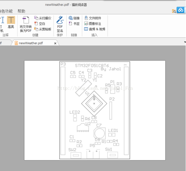Open the special features (特色功能) menu
Viewport: 186px width, 171px height.
(x=6, y=11)
